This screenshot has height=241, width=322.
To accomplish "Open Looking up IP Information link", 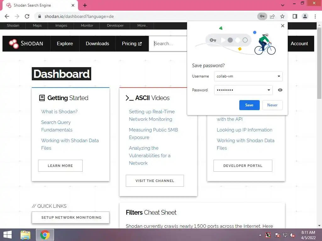I will (x=245, y=130).
